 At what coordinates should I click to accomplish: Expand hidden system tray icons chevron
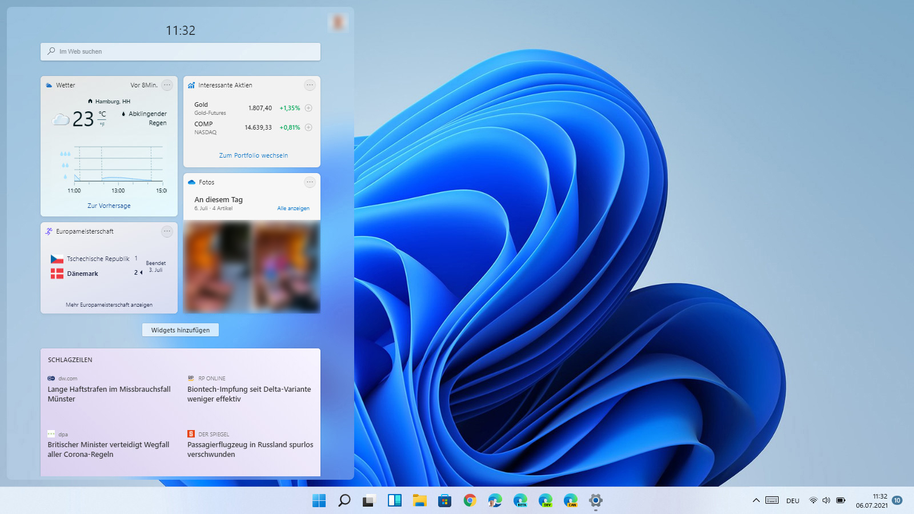(756, 500)
